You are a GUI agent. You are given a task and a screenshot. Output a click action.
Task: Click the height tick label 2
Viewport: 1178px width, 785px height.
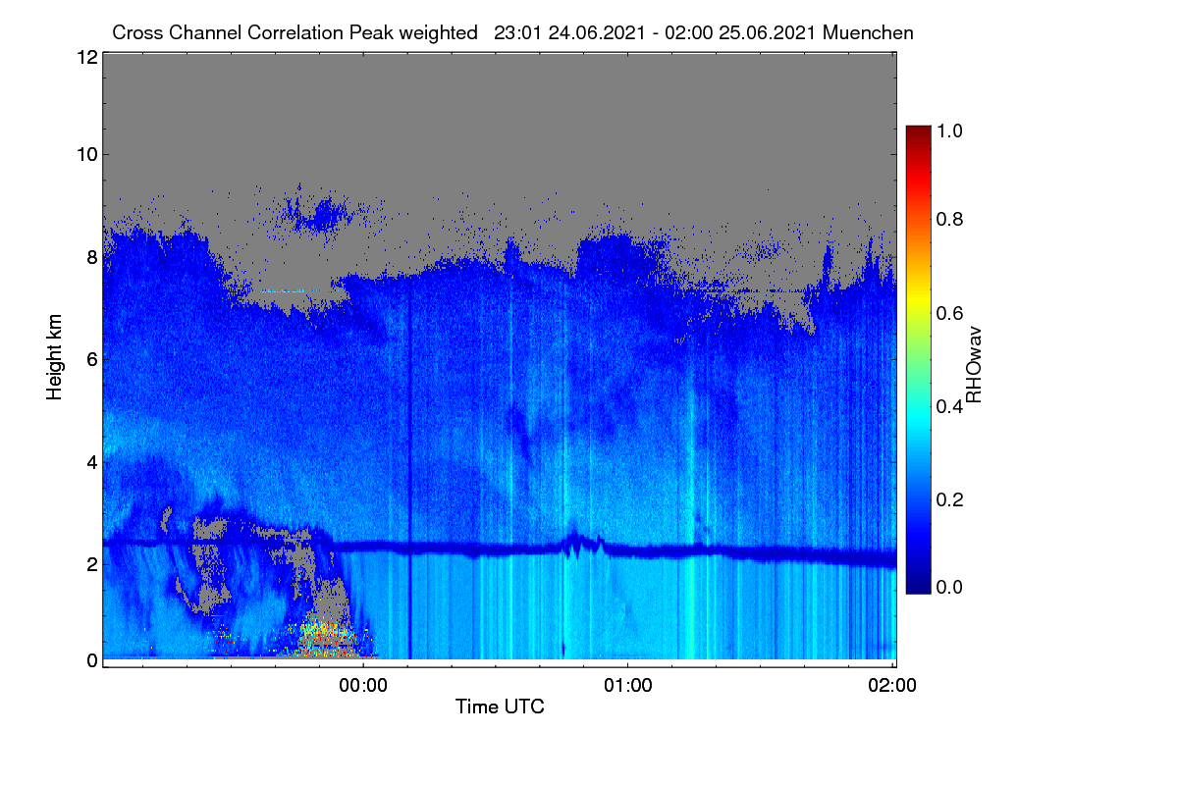[91, 563]
